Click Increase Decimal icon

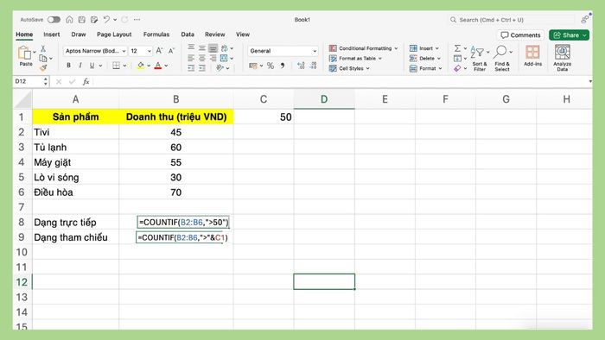(x=301, y=66)
